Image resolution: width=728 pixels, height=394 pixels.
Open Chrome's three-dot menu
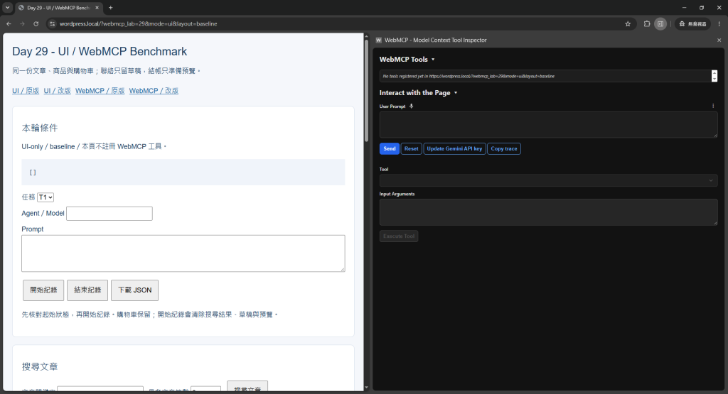point(719,23)
